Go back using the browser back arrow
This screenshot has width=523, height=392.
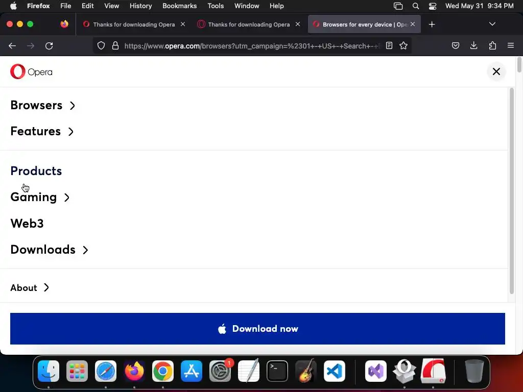[x=12, y=45]
